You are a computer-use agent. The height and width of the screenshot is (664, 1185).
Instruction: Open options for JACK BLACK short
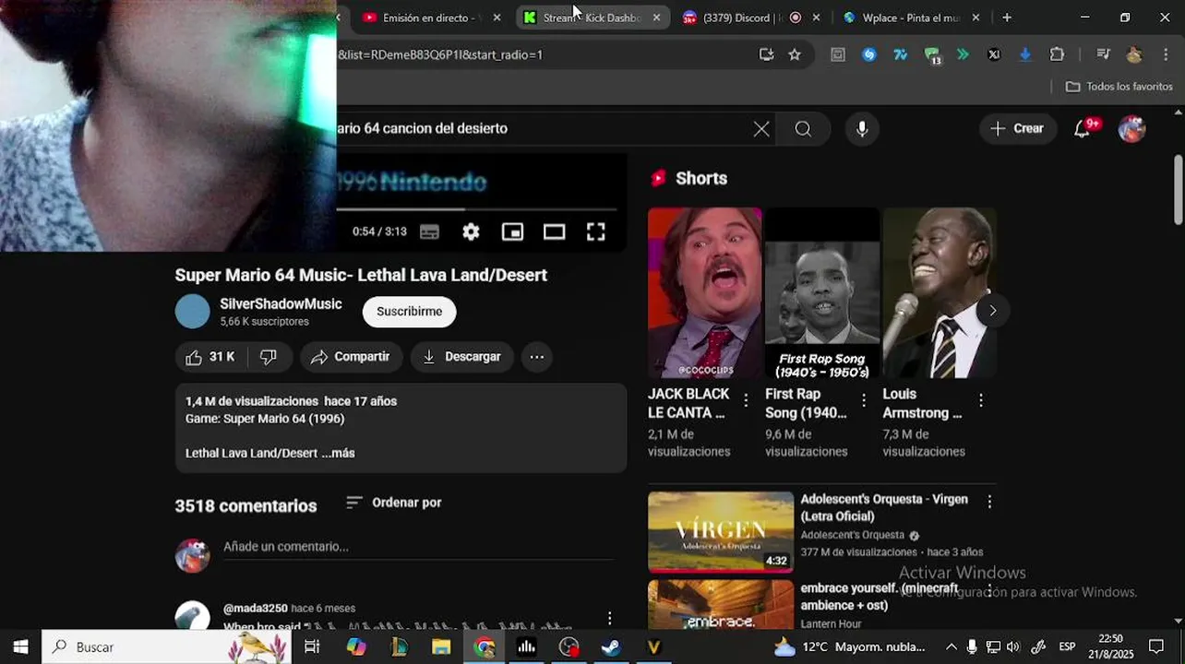(x=746, y=400)
